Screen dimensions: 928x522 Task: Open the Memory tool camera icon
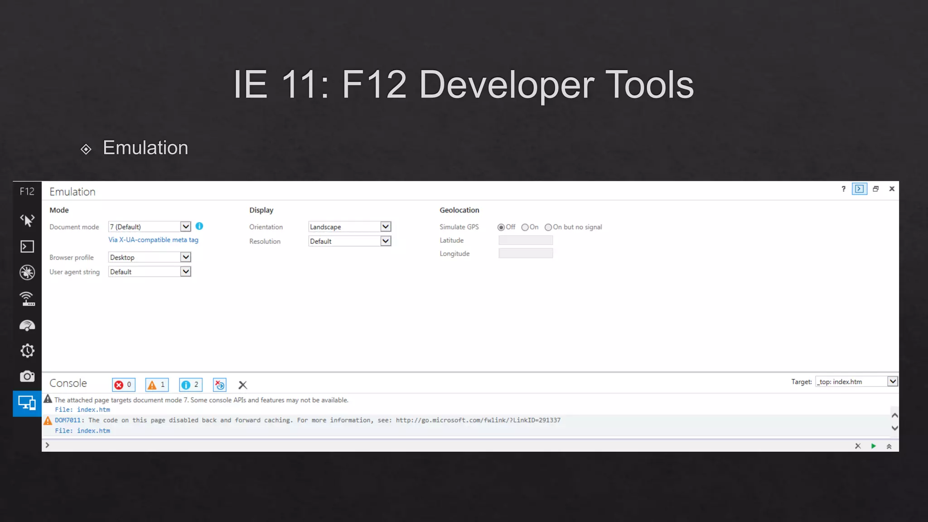click(27, 376)
